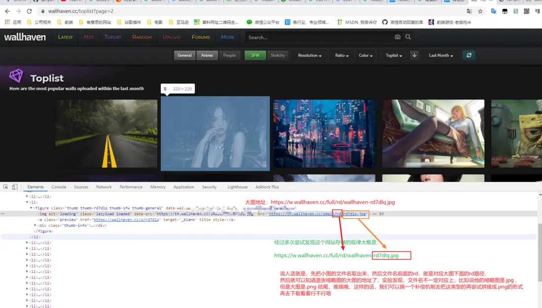Click the Toplist page heading

(47, 78)
